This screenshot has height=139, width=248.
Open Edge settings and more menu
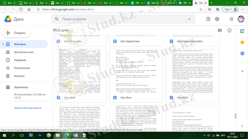click(243, 9)
